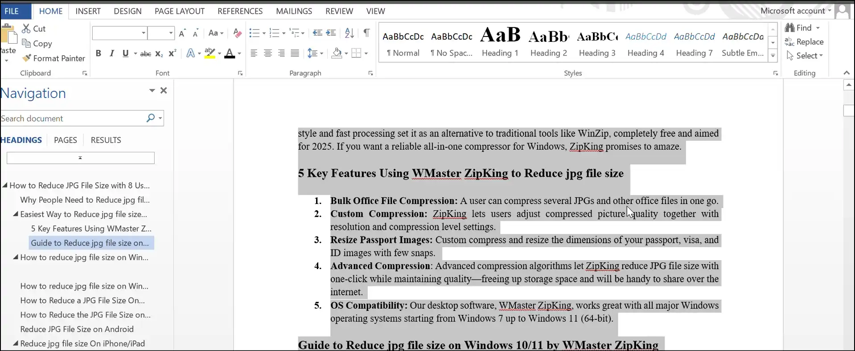
Task: Open the font size dropdown
Action: (171, 33)
